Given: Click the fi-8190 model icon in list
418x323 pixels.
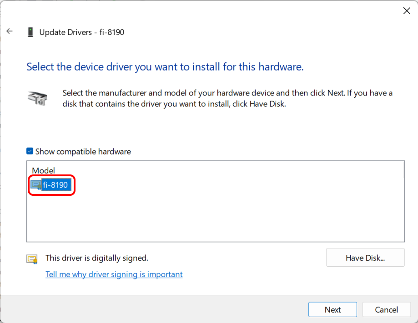Looking at the screenshot, I should 36,185.
